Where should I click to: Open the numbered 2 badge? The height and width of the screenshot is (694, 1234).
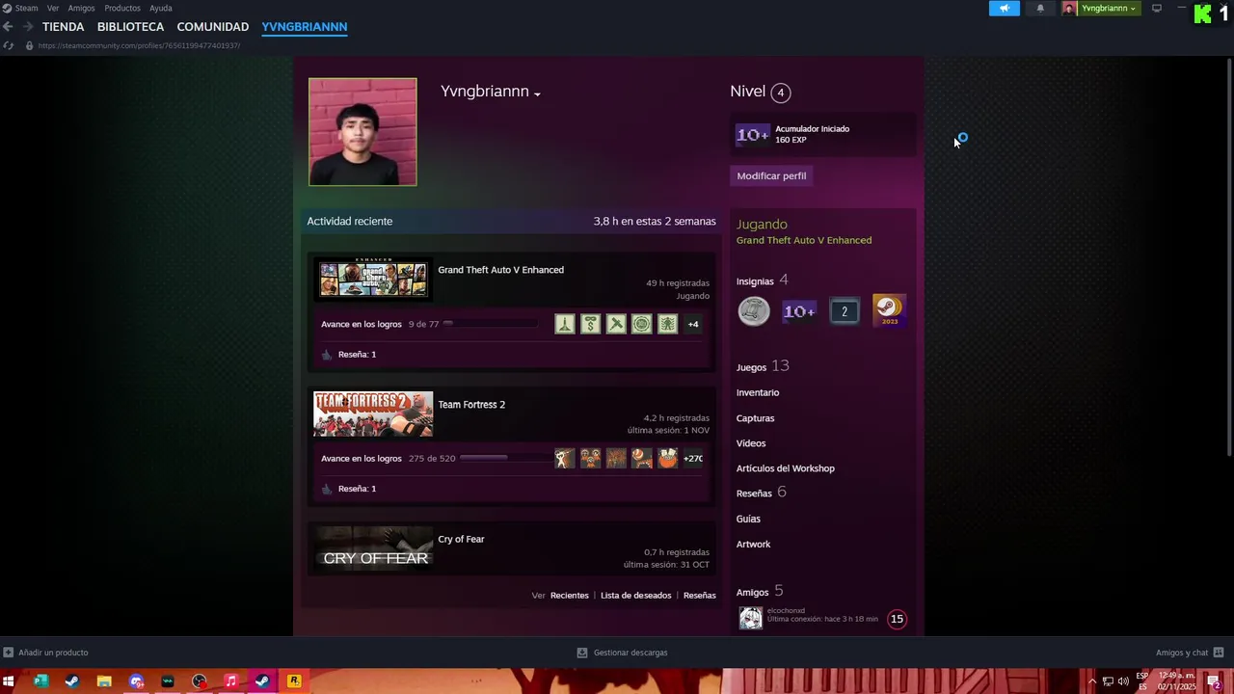pyautogui.click(x=844, y=311)
